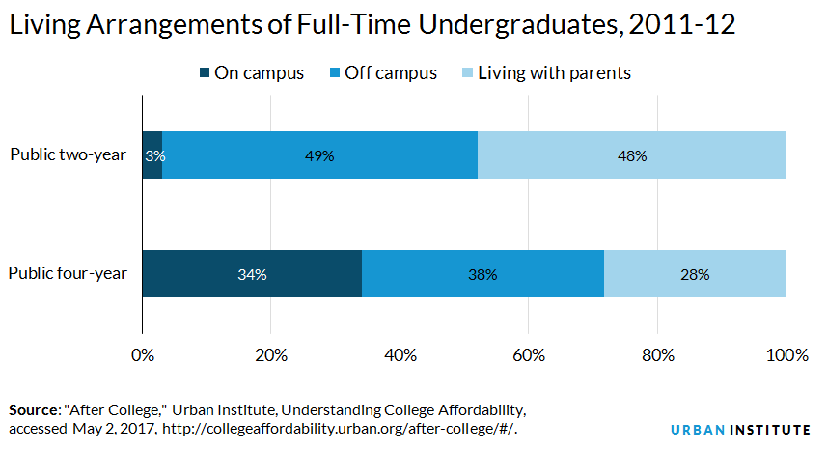The image size is (827, 449).
Task: Click the Off campus legend swatch
Action: pyautogui.click(x=335, y=72)
